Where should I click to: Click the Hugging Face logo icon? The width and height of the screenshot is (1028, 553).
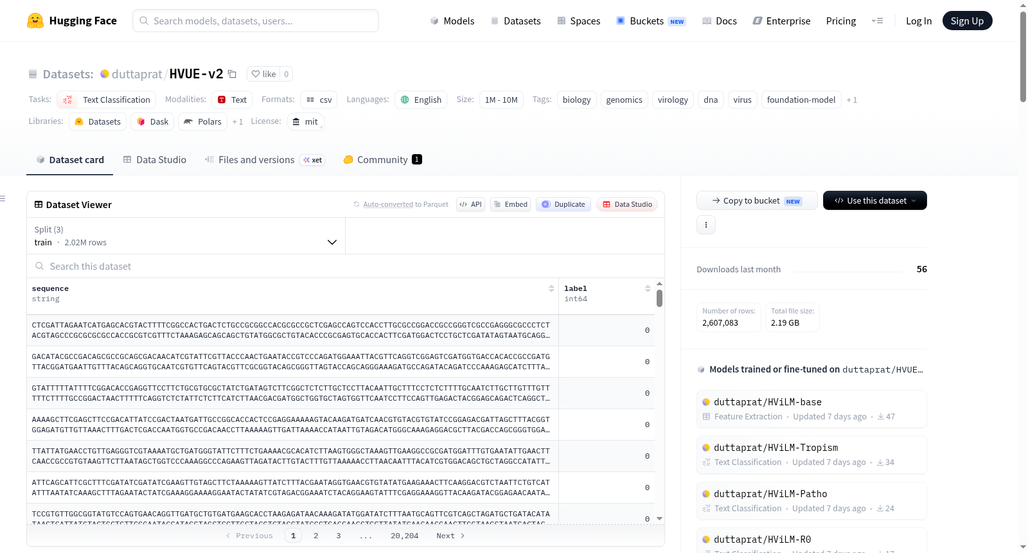pos(35,21)
